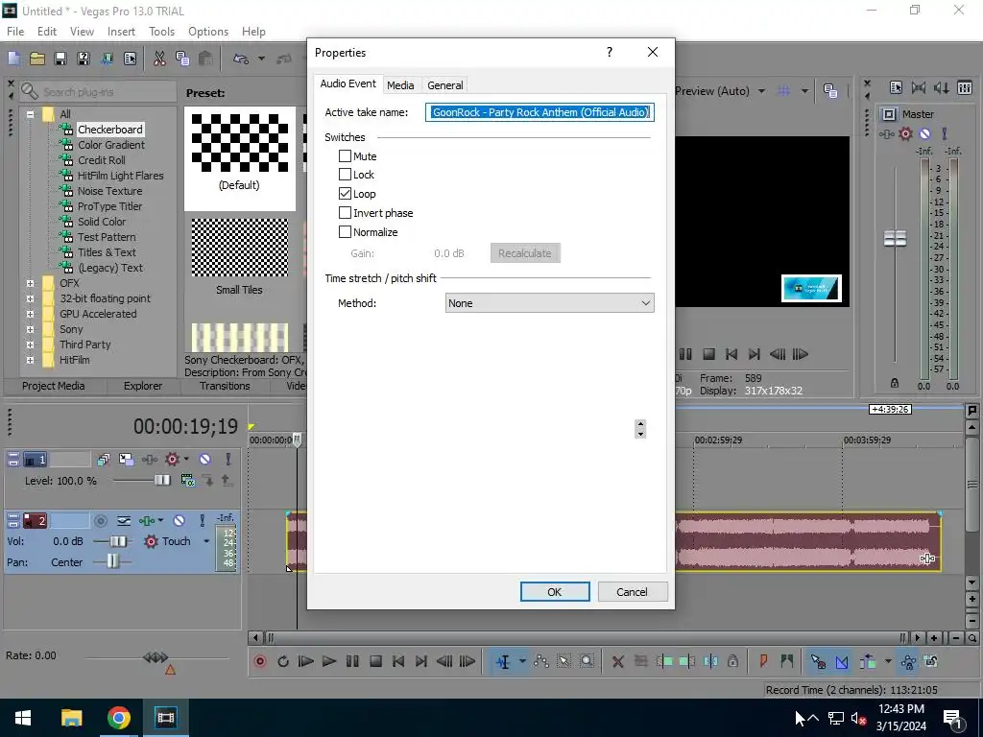Enable the Mute checkbox
This screenshot has height=737, width=983.
(345, 155)
